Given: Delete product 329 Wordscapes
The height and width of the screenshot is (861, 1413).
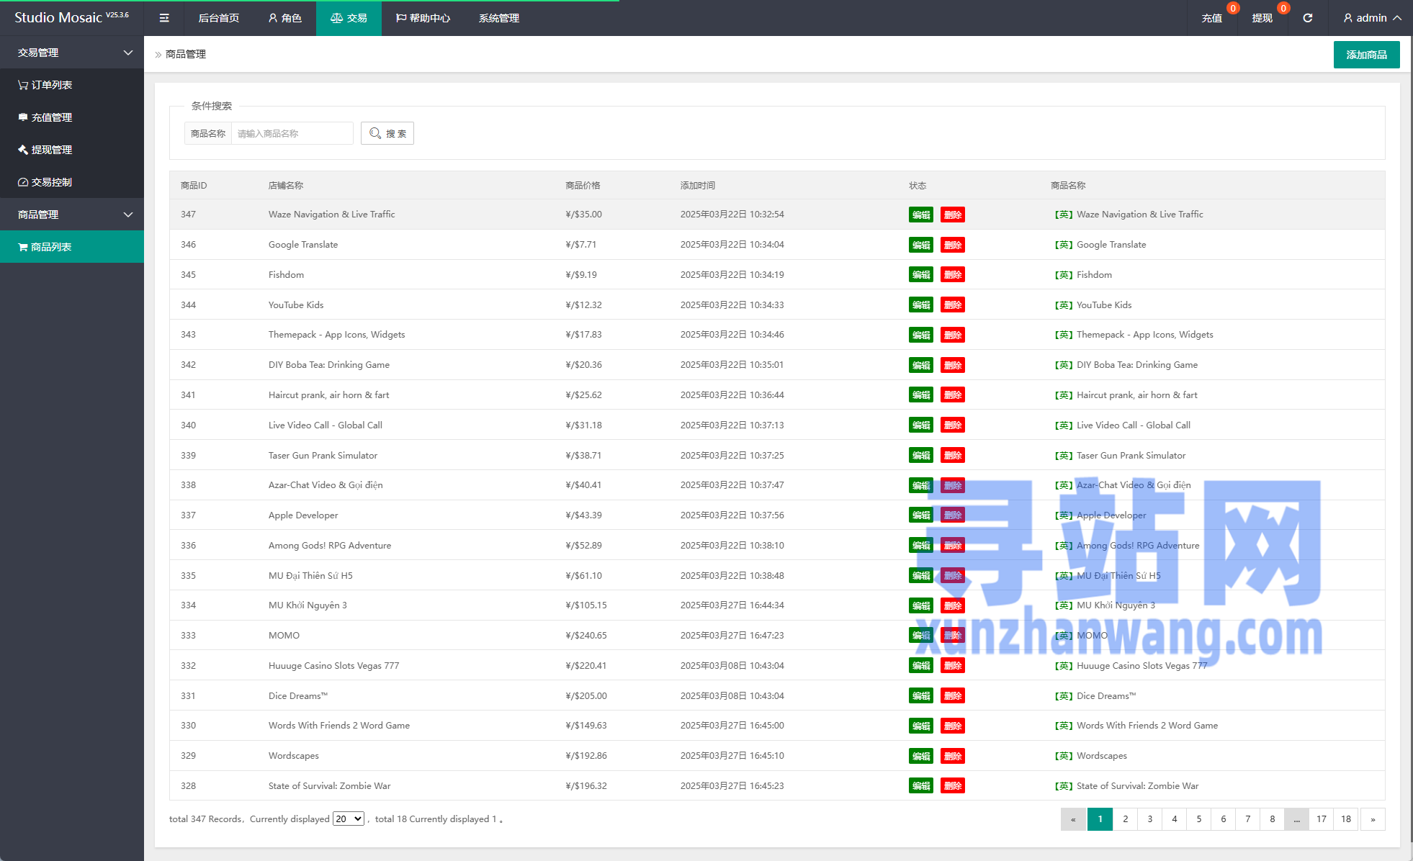Looking at the screenshot, I should point(953,756).
